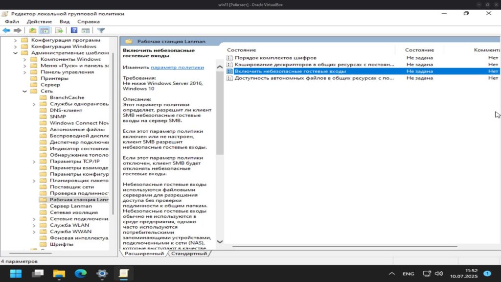Click the 'параметр политики' link

tap(177, 67)
